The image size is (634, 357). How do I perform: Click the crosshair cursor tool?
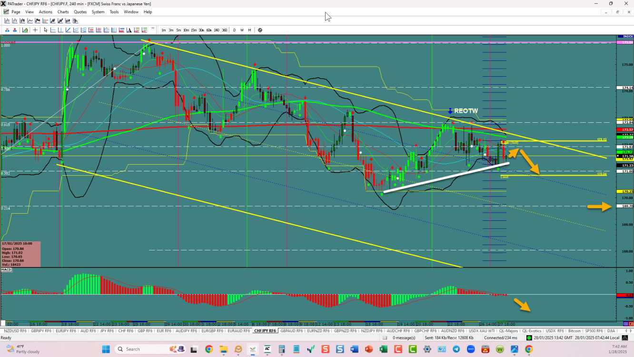pyautogui.click(x=35, y=30)
